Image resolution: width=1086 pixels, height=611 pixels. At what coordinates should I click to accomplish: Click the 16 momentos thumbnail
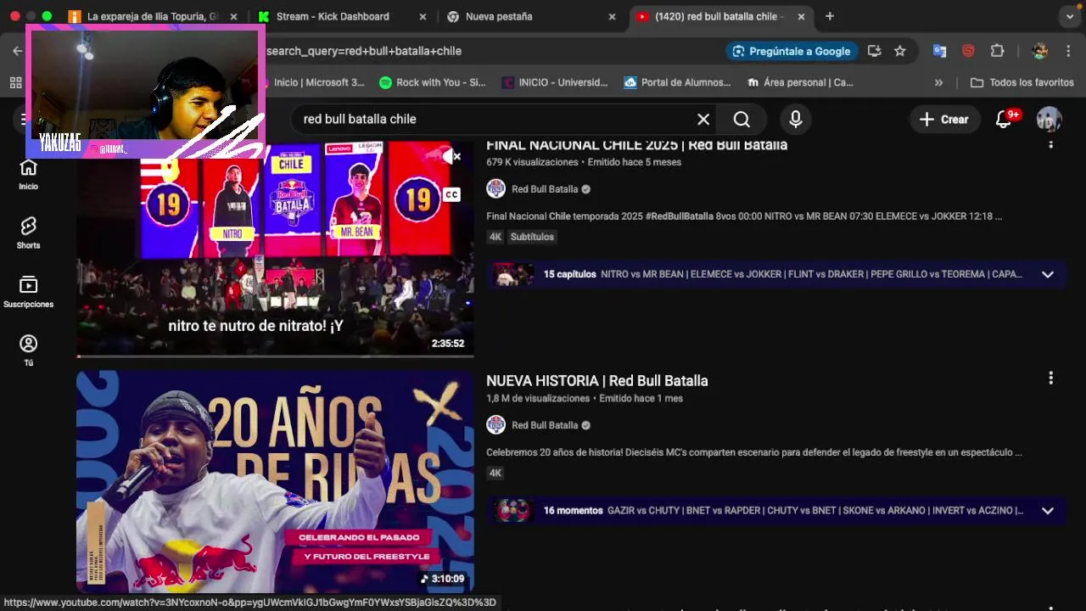[513, 510]
